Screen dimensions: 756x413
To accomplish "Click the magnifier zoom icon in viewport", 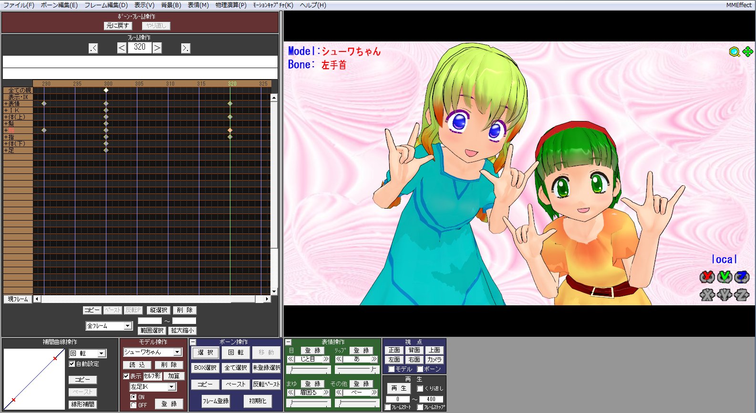I will [734, 52].
